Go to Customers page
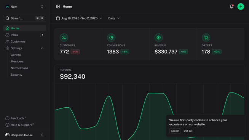The width and height of the screenshot is (249, 140). click(25, 41)
